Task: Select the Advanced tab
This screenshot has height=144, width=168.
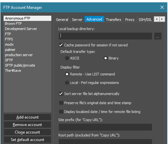Action: [94, 19]
